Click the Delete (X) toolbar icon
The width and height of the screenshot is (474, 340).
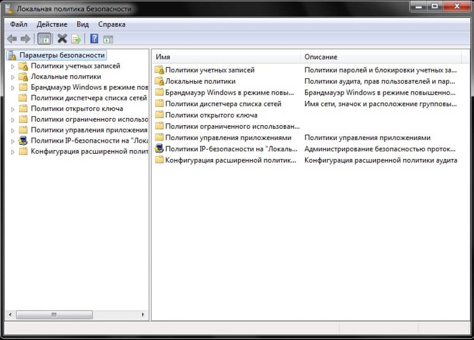62,39
